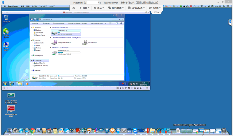Click Properties in the Explorer toolbar
This screenshot has height=136, width=233.
pyautogui.click(x=46, y=23)
